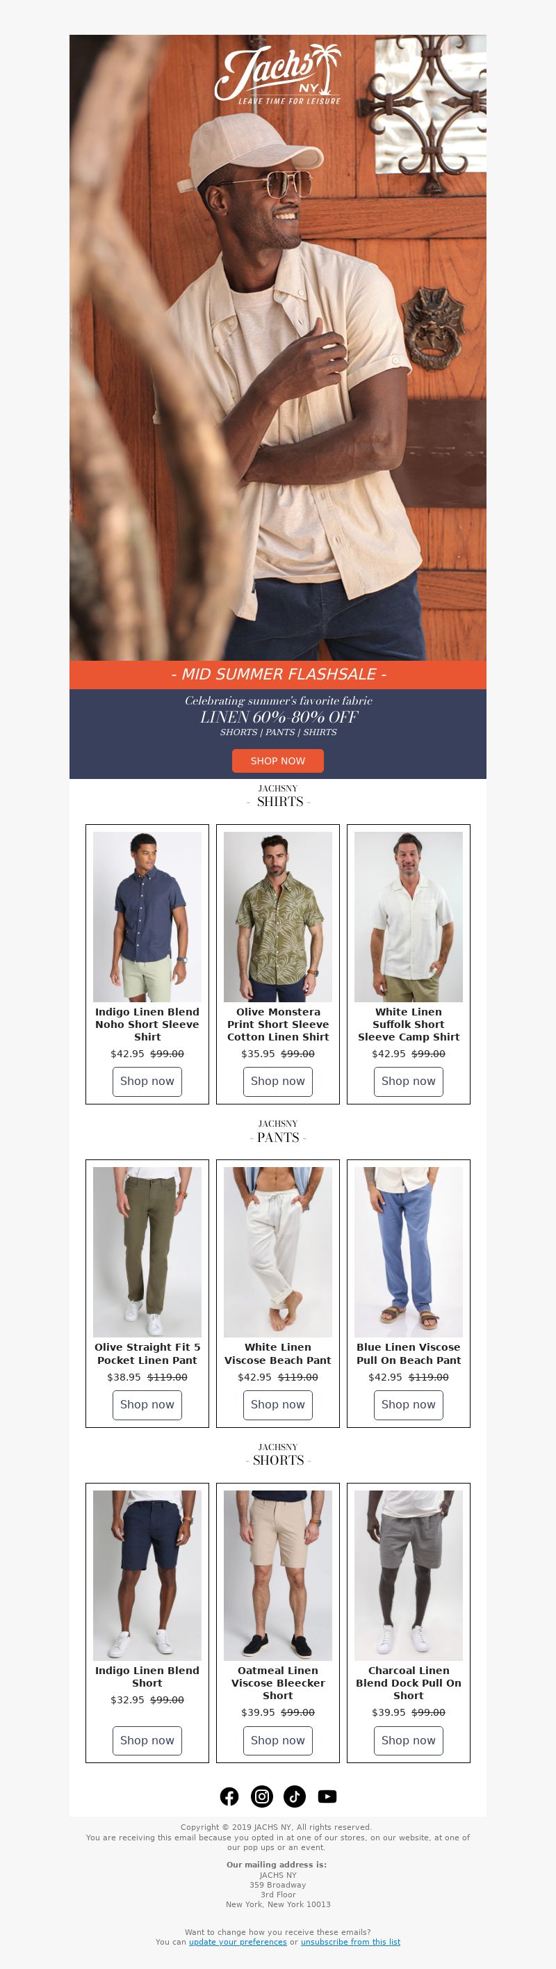Click the Olive Monstera Print shirt photo
The height and width of the screenshot is (1969, 556).
pos(278,917)
